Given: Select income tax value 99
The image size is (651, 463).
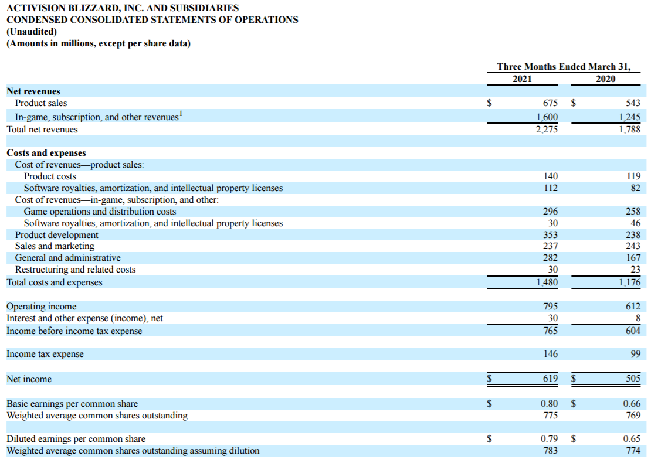Looking at the screenshot, I should pos(635,354).
